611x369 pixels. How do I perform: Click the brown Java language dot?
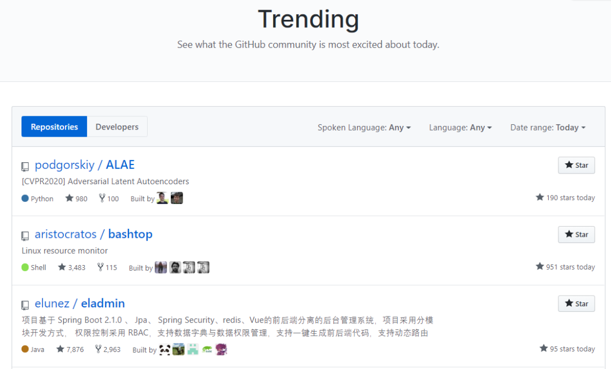tap(25, 349)
